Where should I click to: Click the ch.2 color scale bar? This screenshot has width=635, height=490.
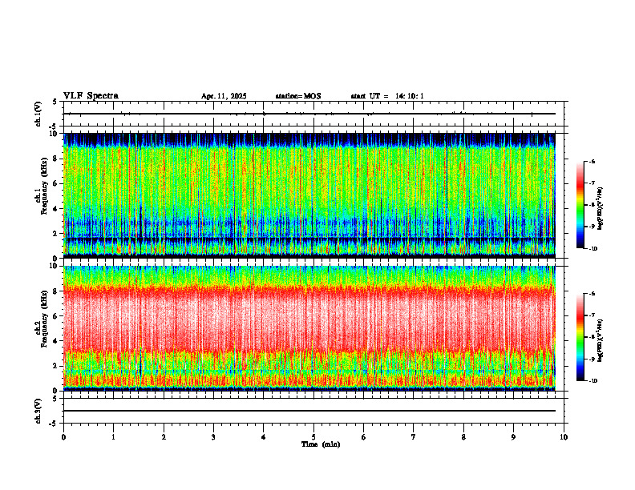pos(580,337)
